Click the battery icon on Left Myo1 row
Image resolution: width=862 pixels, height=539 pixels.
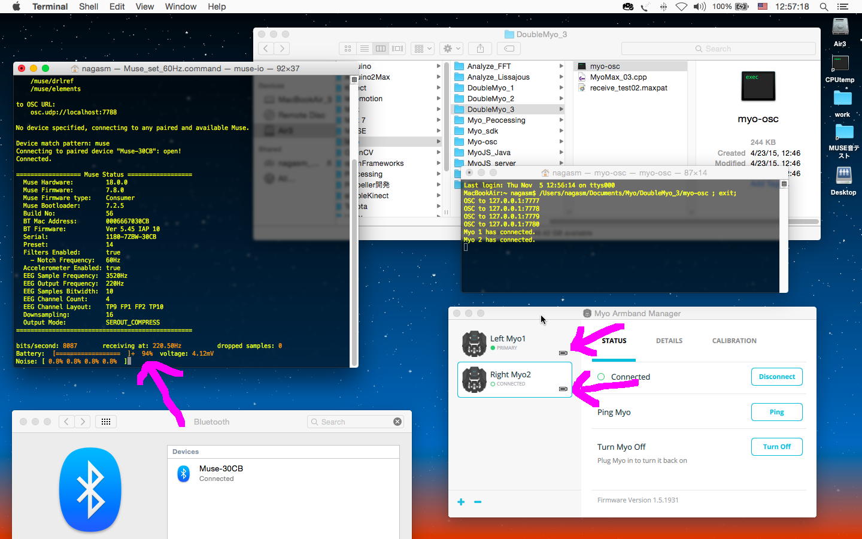click(563, 353)
